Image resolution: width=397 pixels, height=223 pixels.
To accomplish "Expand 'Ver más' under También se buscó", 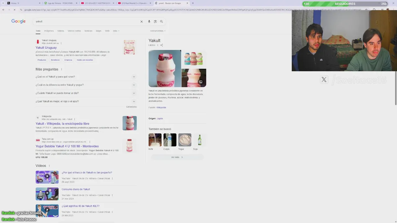I will click(177, 157).
